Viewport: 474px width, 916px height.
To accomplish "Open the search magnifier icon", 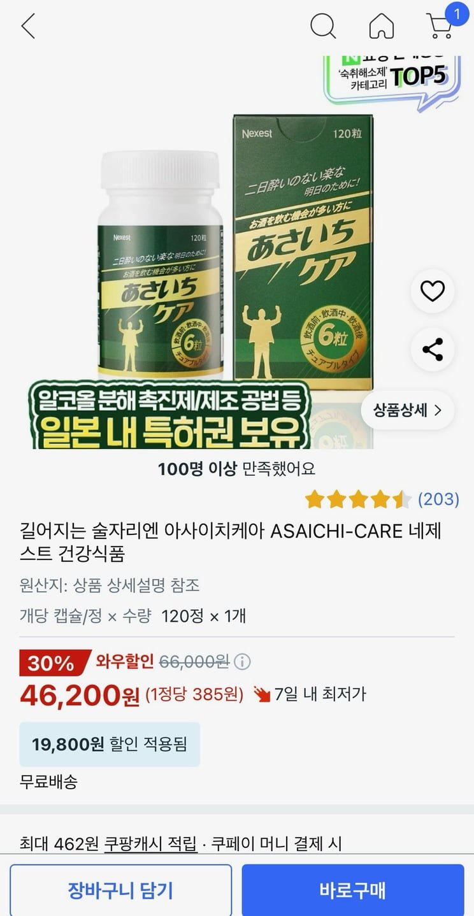I will (323, 26).
